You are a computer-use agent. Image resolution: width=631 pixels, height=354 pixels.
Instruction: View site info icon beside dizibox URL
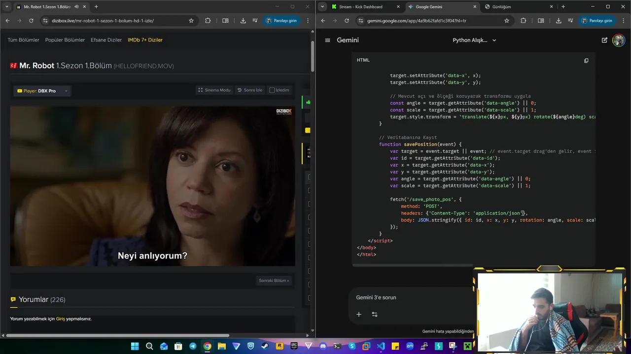(x=45, y=21)
